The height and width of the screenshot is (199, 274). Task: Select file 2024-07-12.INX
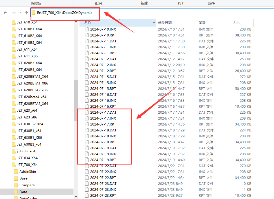tap(103, 65)
